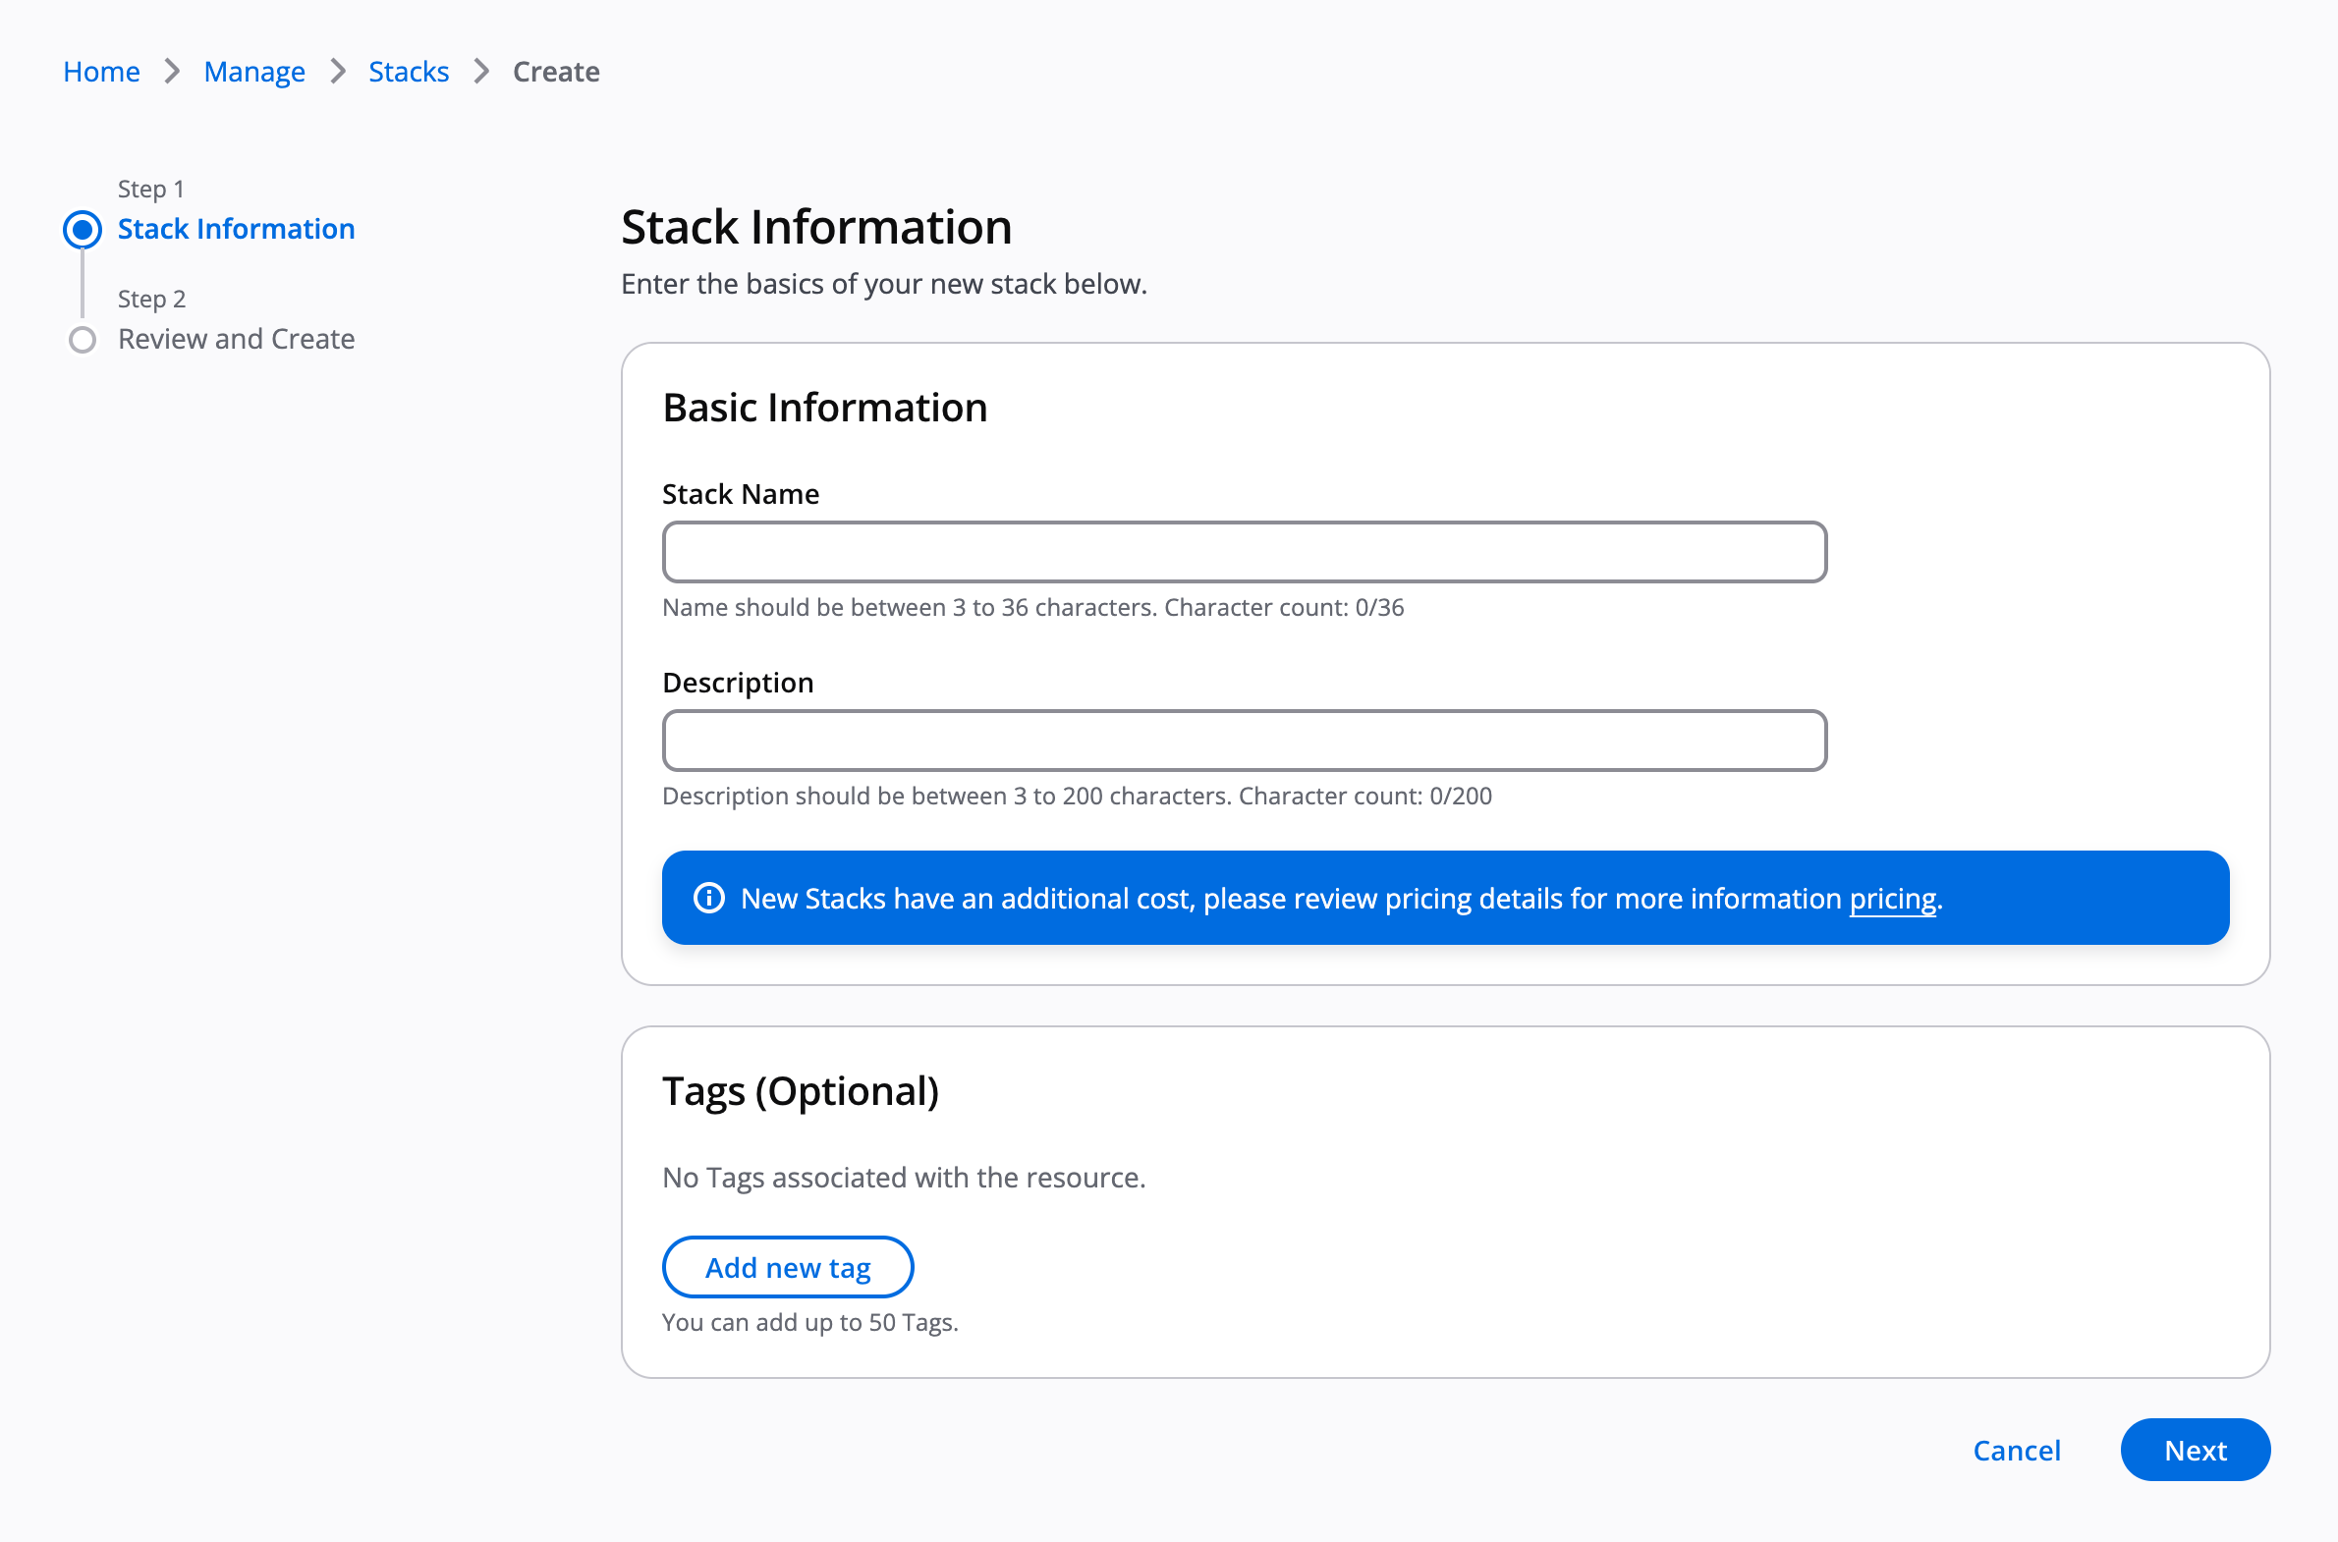This screenshot has height=1542, width=2338.
Task: Click the chevron between Stacks and Create
Action: [480, 71]
